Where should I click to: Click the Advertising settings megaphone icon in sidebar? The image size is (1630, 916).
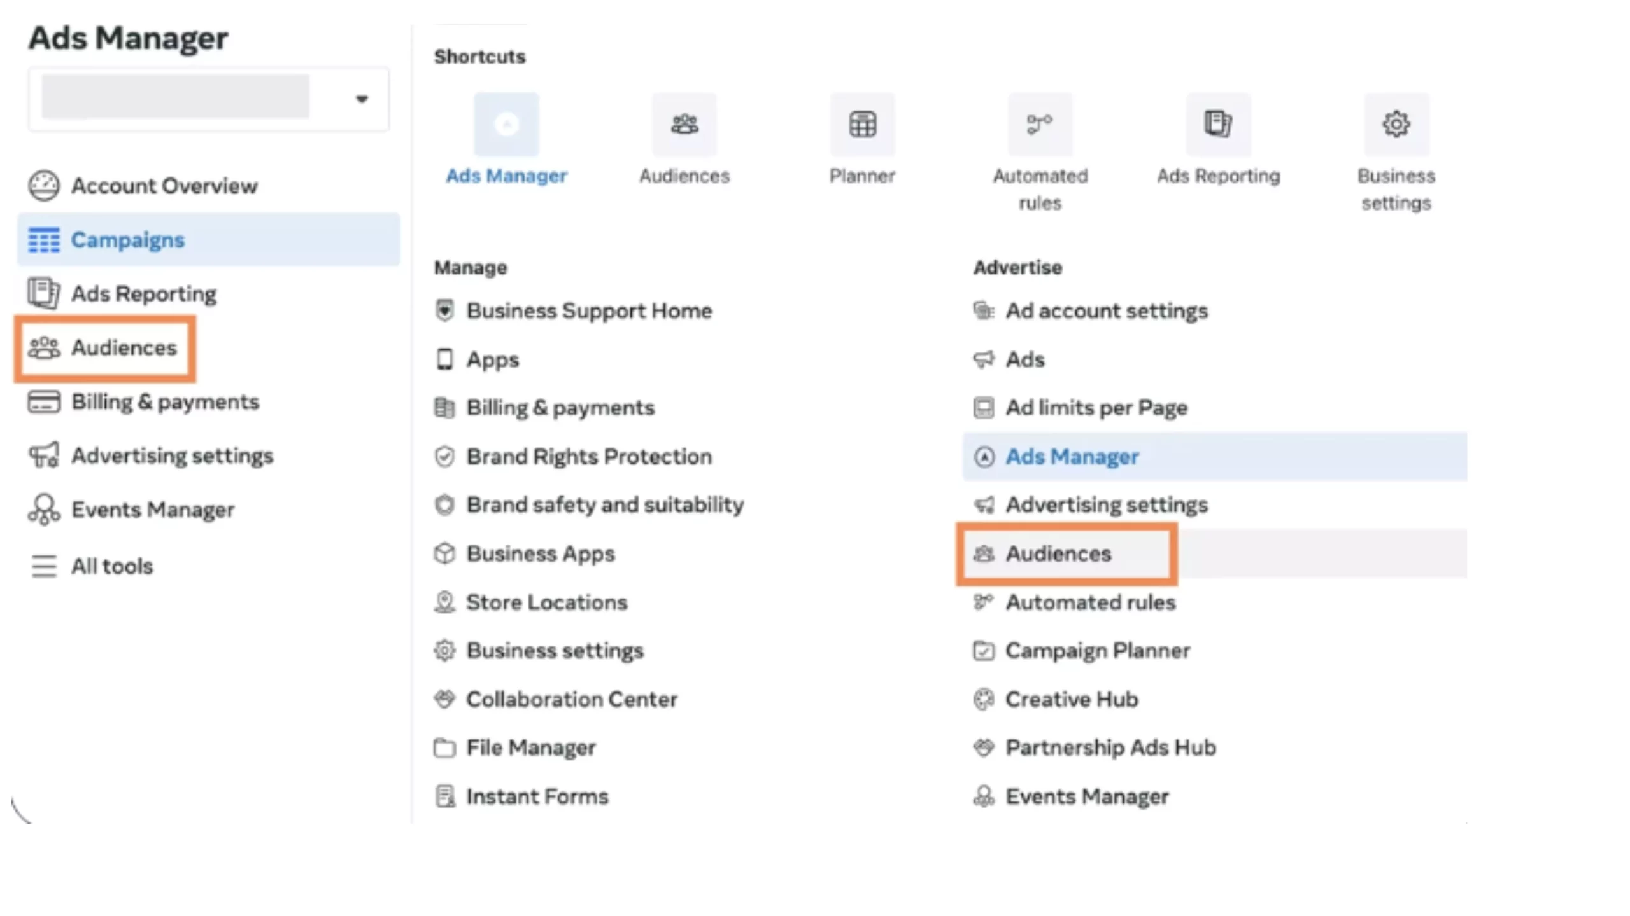(x=44, y=455)
